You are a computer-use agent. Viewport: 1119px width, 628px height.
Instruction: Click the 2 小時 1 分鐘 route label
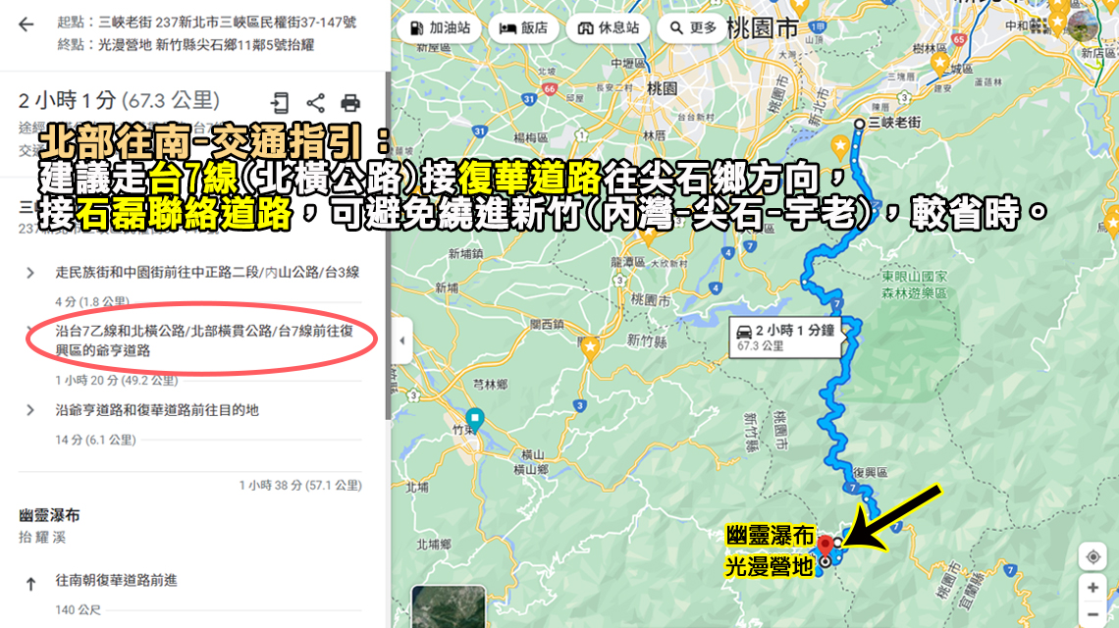pos(788,337)
